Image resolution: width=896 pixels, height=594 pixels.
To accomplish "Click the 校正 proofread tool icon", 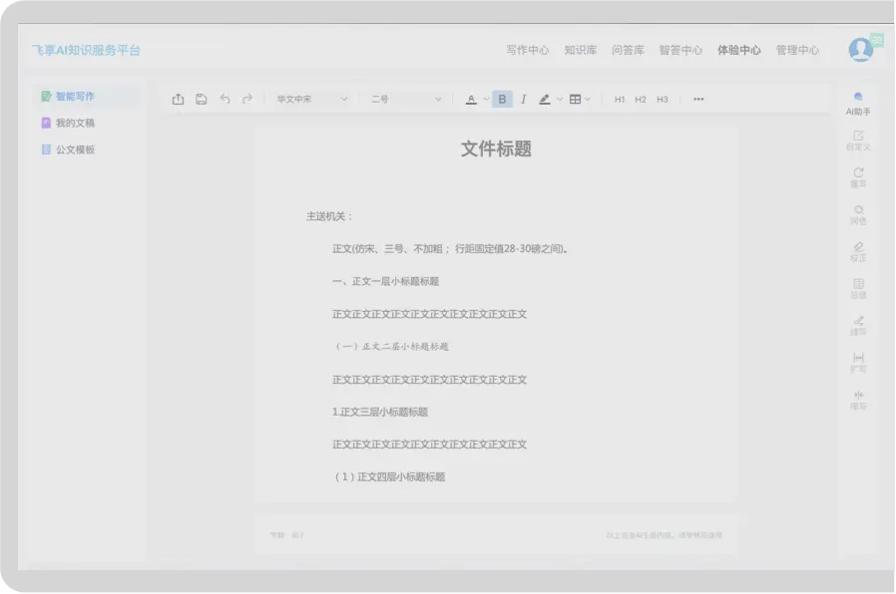I will tap(858, 251).
